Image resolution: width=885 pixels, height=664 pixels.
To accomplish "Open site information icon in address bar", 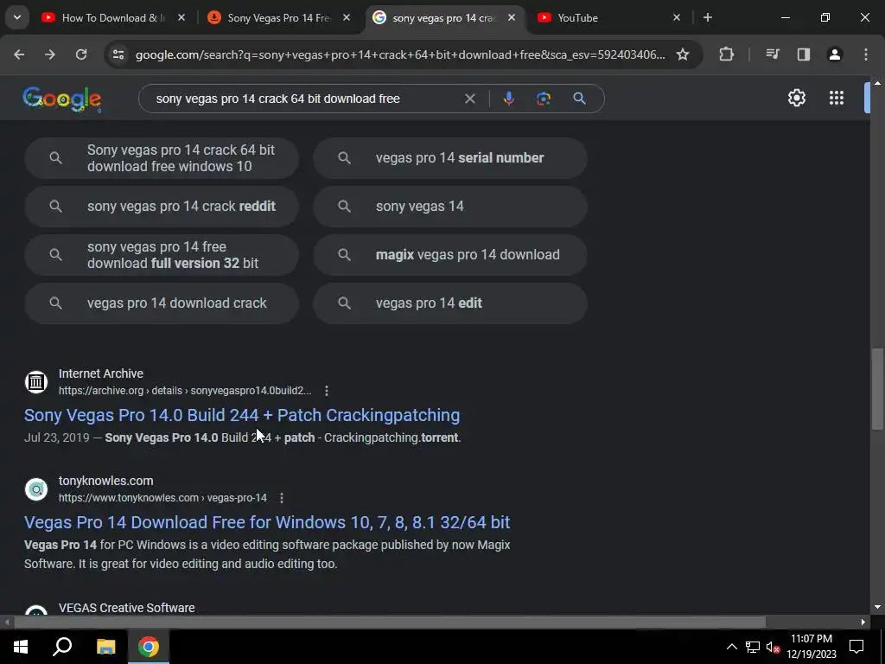I will [118, 54].
